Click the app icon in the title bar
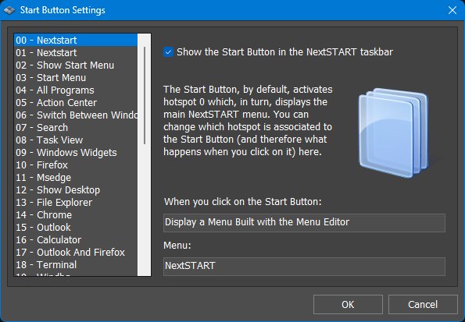 9,10
